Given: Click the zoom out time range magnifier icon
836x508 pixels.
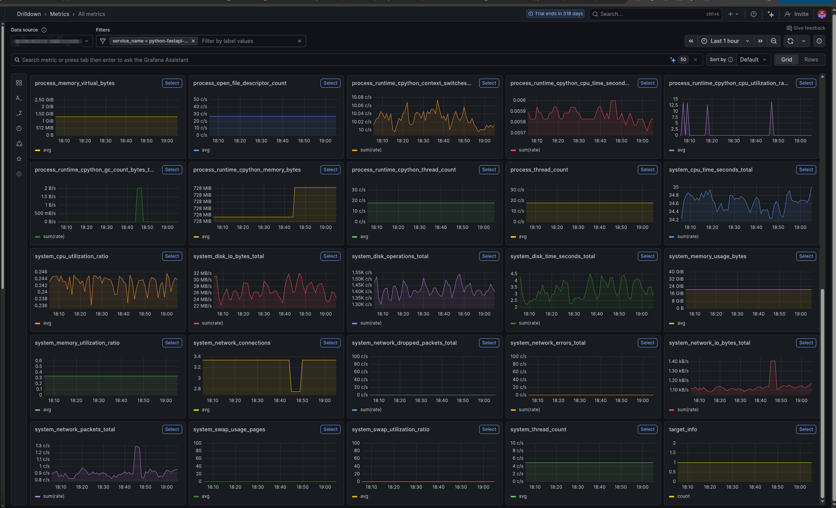Looking at the screenshot, I should click(774, 41).
